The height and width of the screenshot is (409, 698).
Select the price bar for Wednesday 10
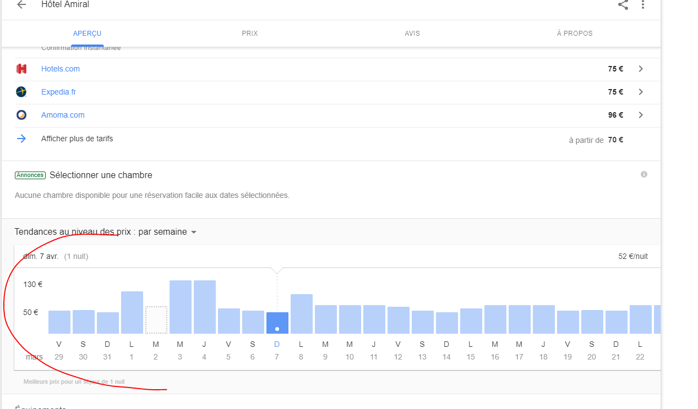[x=350, y=319]
